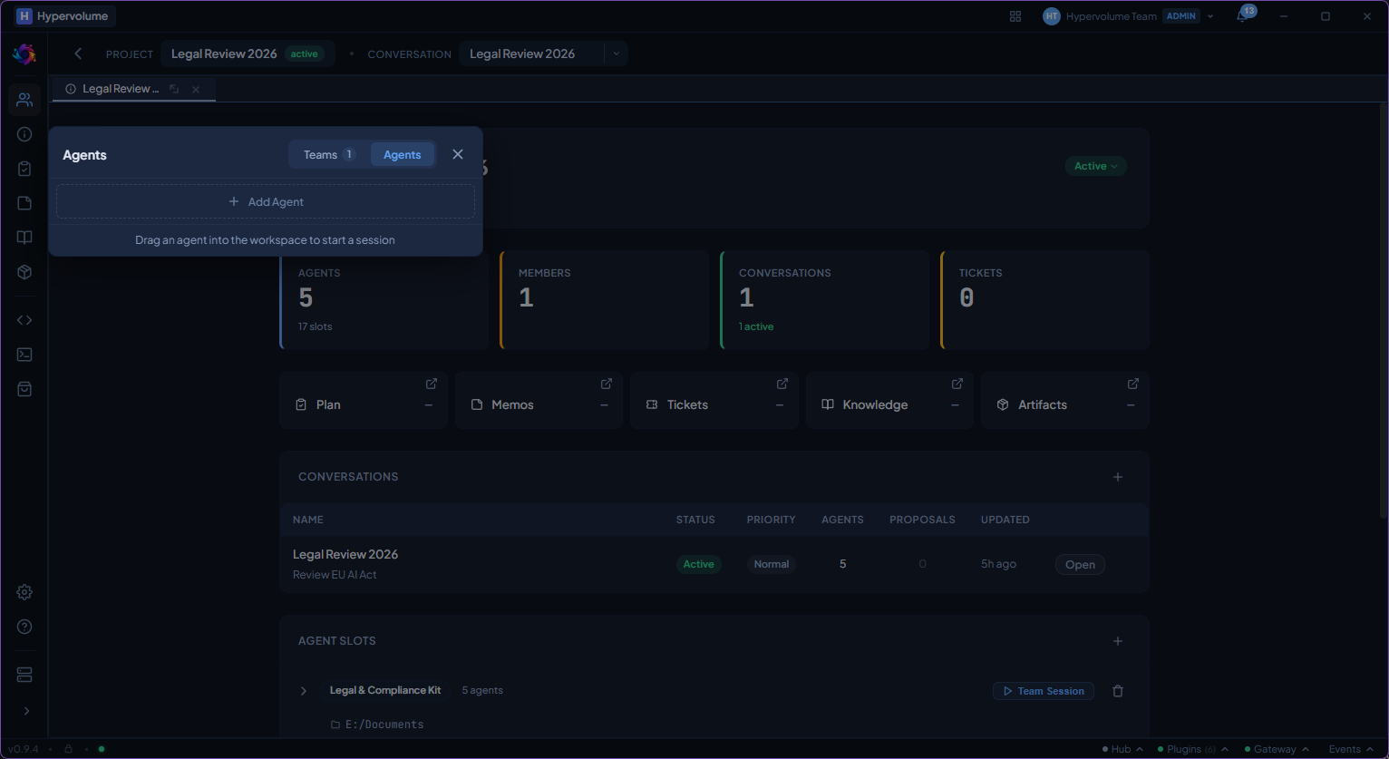Open the Legal Review 2026 conversation

[x=1080, y=564]
